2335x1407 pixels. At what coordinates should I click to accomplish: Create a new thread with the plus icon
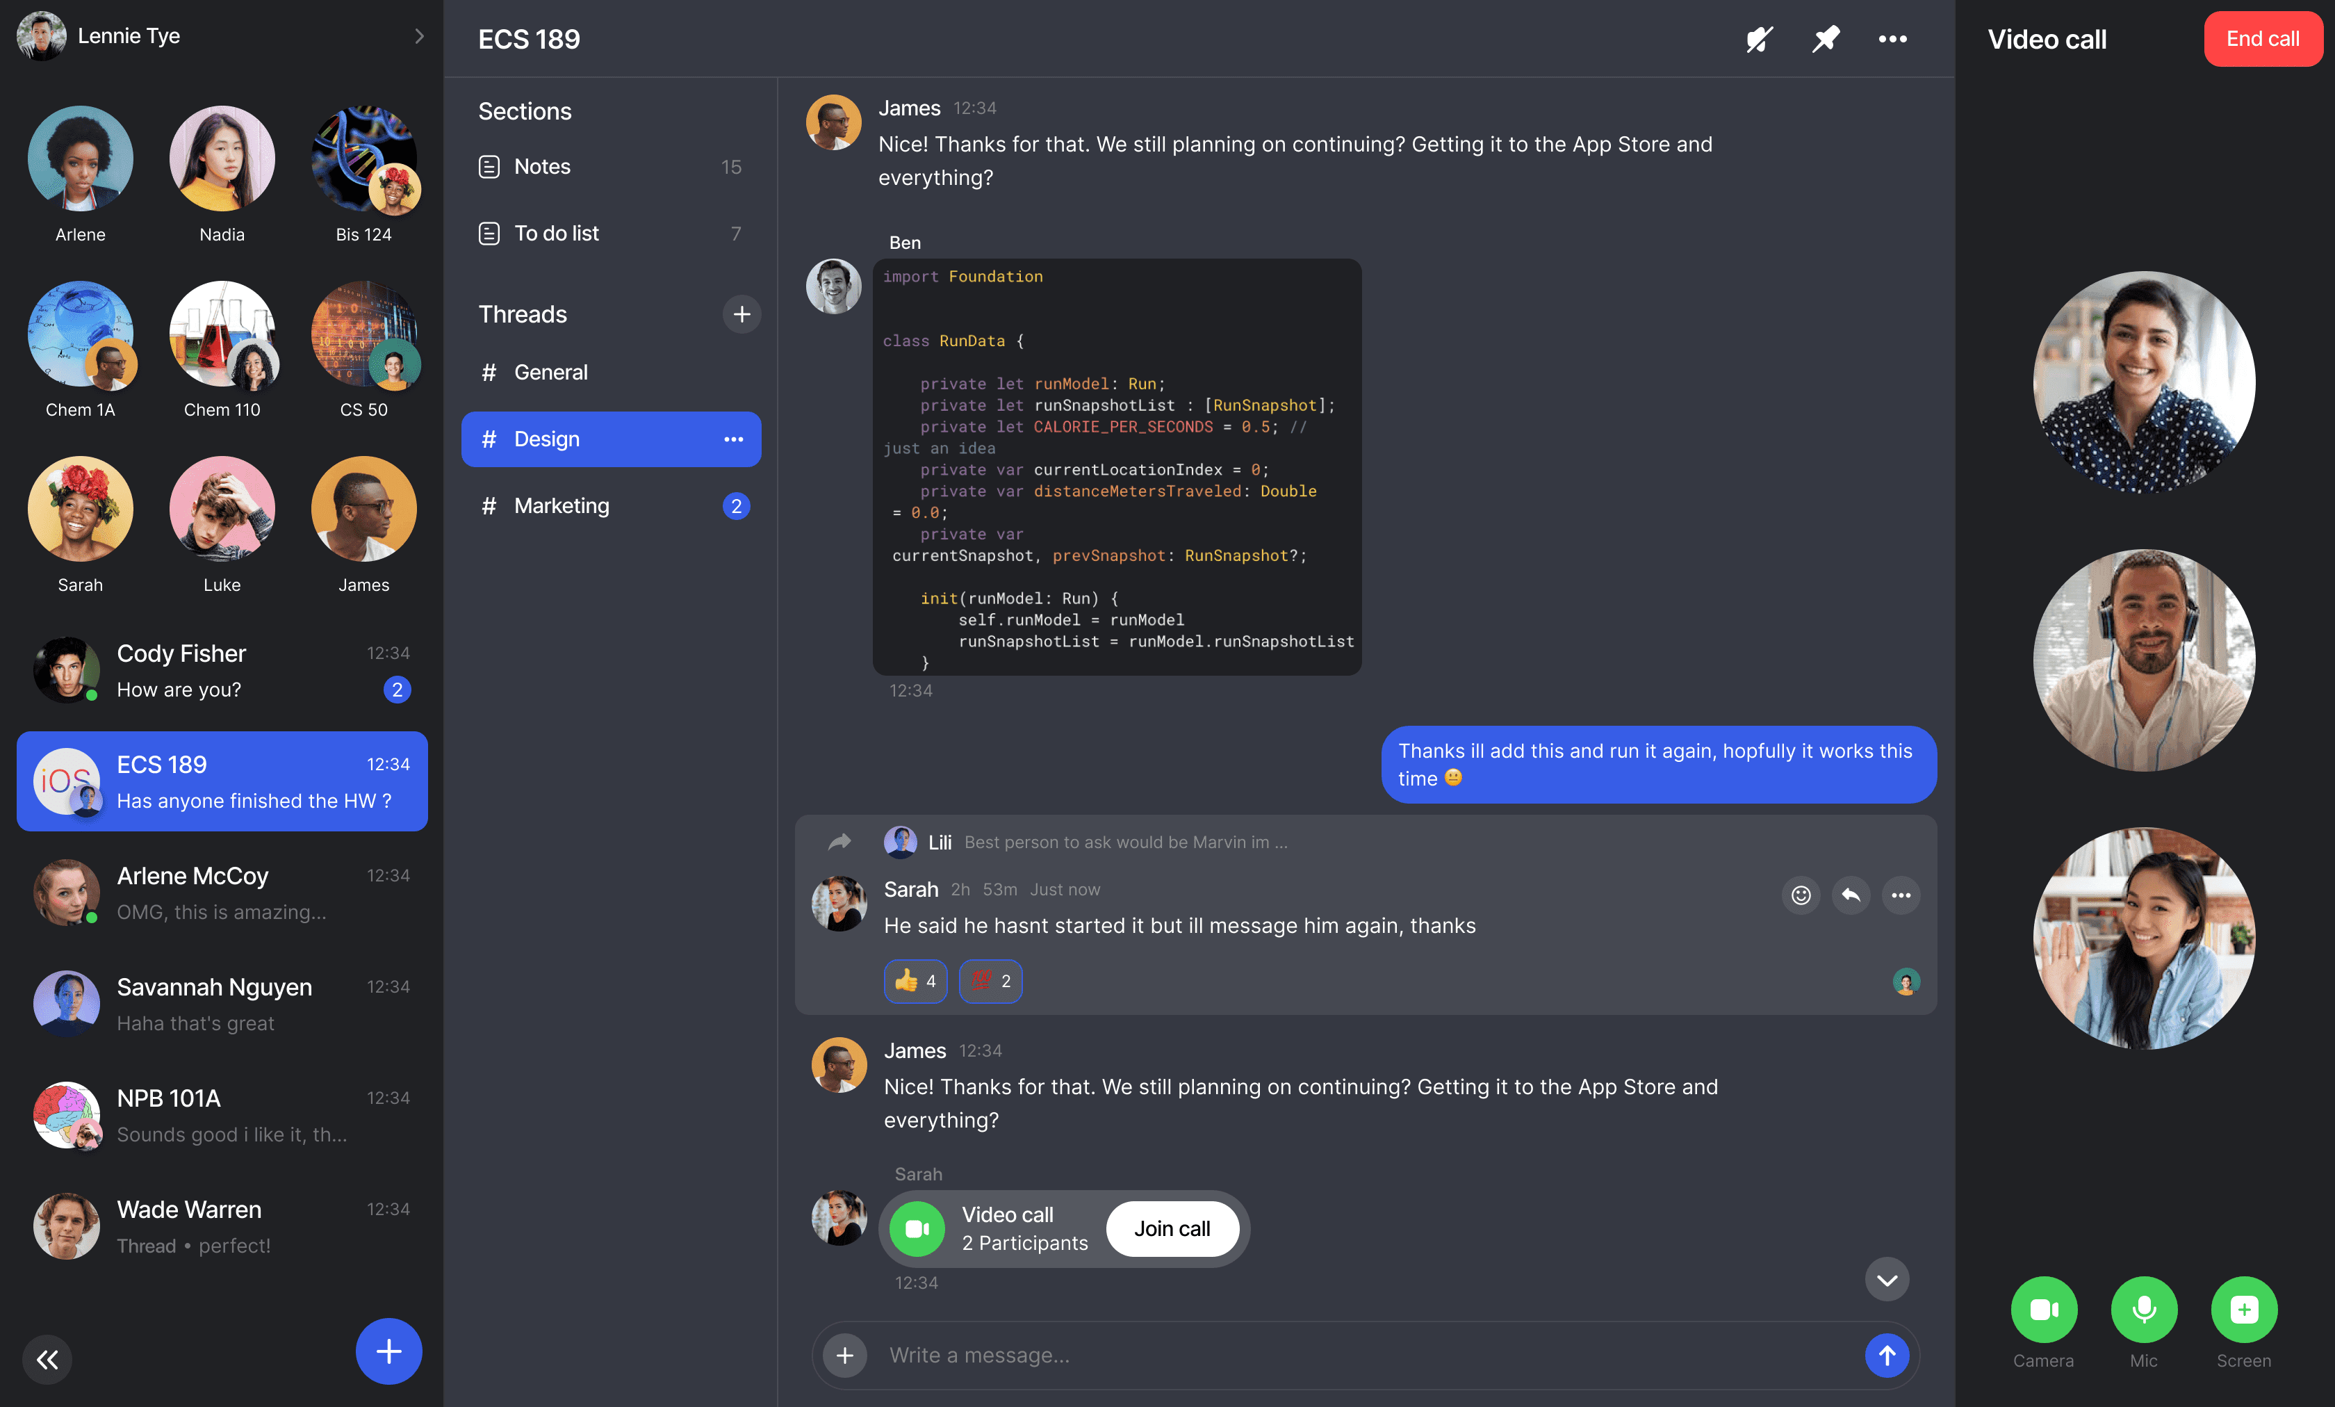[x=742, y=314]
